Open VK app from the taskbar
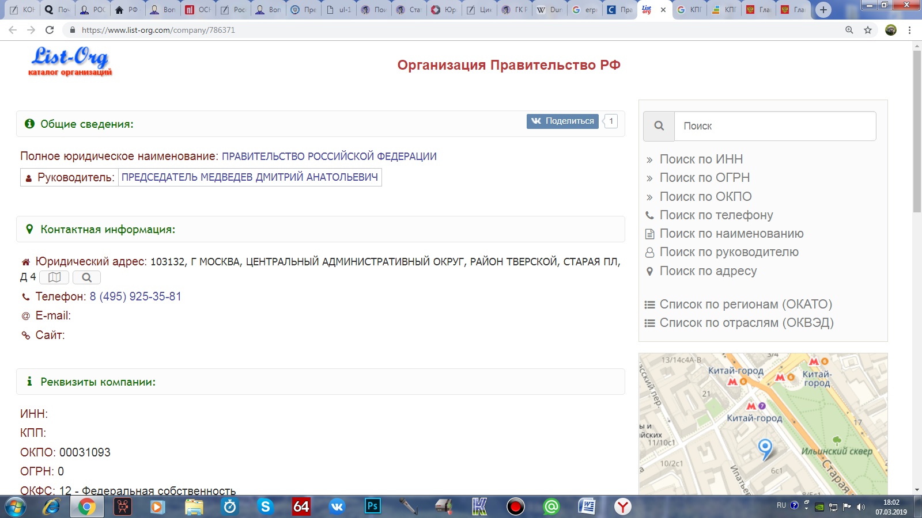This screenshot has width=922, height=518. pos(337,506)
